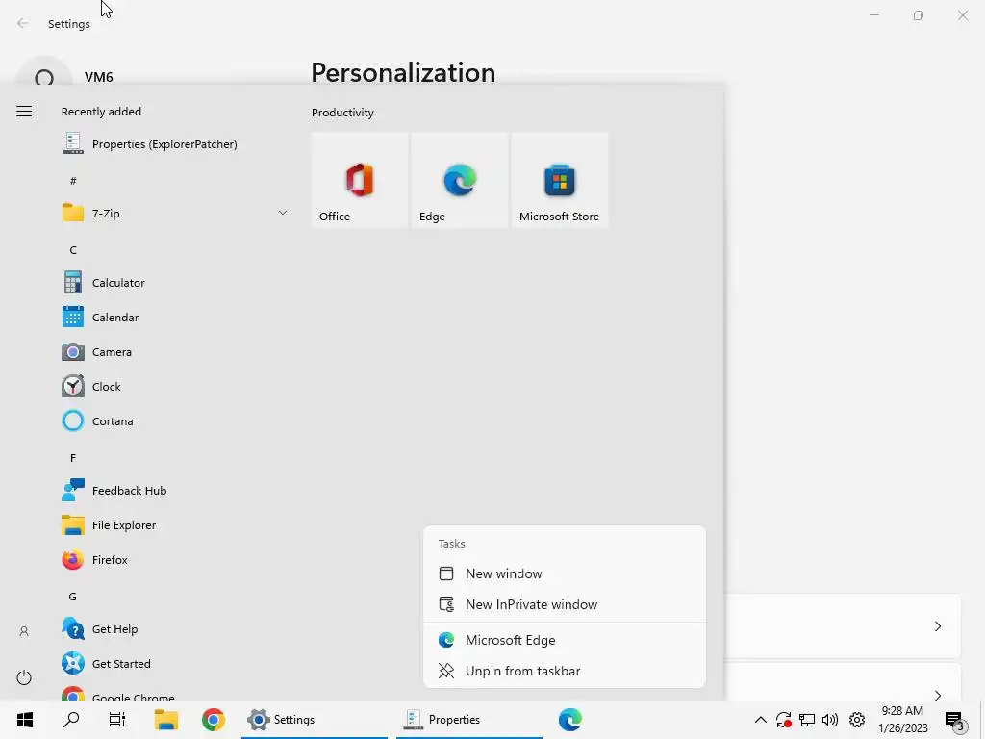Launch Properties (ExplorerPatcher) from recently added
The width and height of the screenshot is (985, 739).
click(150, 144)
